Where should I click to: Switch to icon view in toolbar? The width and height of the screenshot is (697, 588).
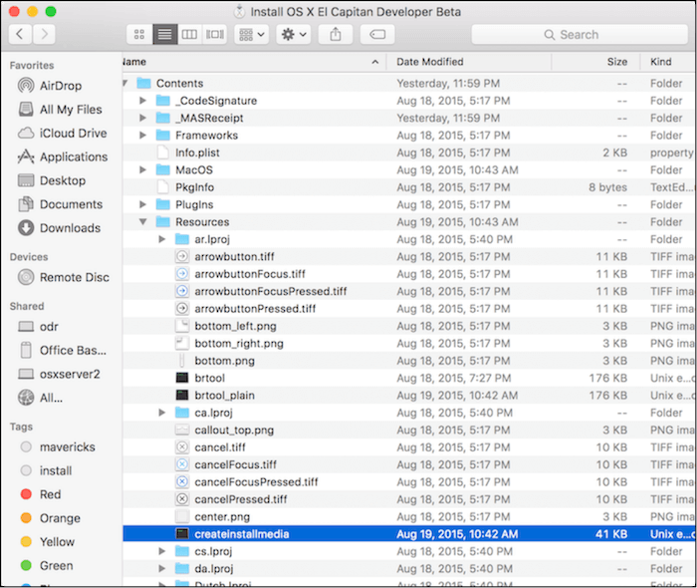[x=139, y=34]
